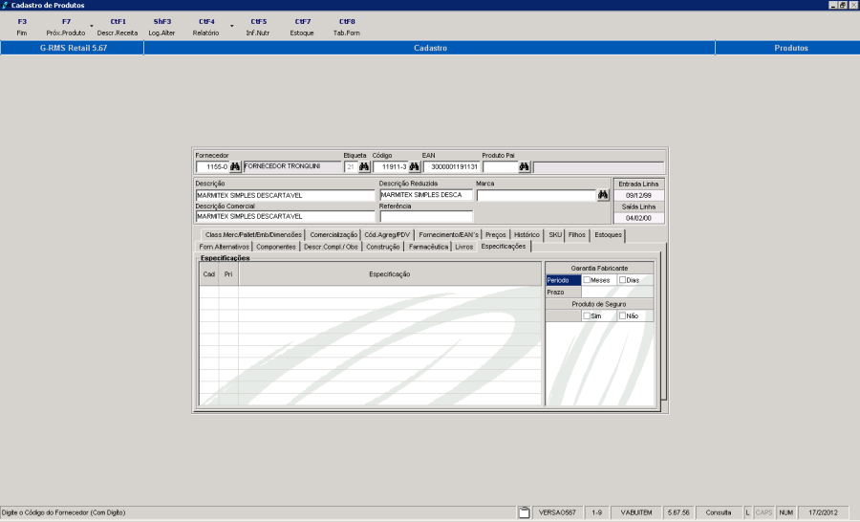Tick the Sim checkbox under Produto de Seguro
Screen dimensions: 860x522
(x=587, y=315)
